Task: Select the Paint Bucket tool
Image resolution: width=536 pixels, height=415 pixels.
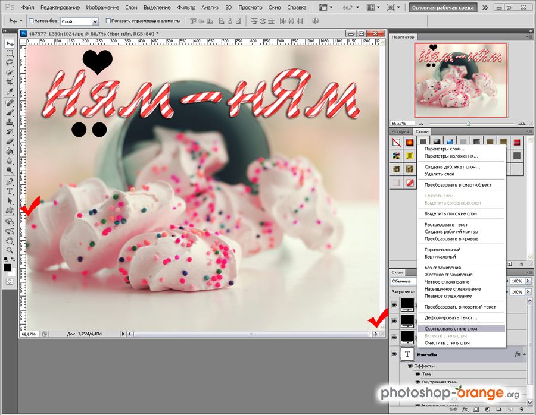Action: [x=10, y=151]
